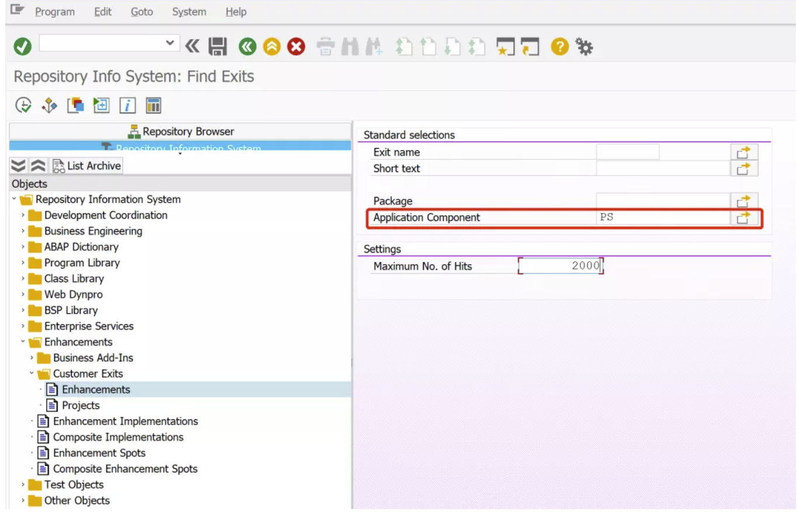Viewport: 797px width, 512px height.
Task: Click the Save floppy disk icon
Action: point(218,47)
